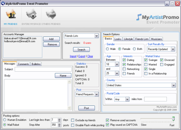Enable In a Relationship checkbox

tap(146, 73)
